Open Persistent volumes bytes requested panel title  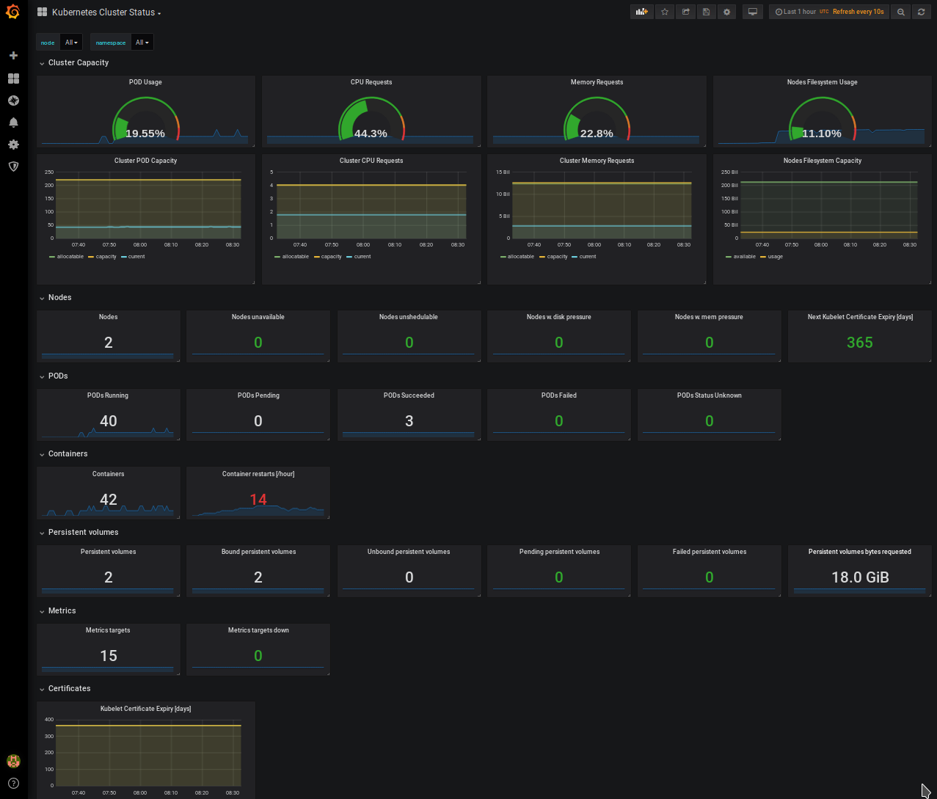(x=860, y=552)
